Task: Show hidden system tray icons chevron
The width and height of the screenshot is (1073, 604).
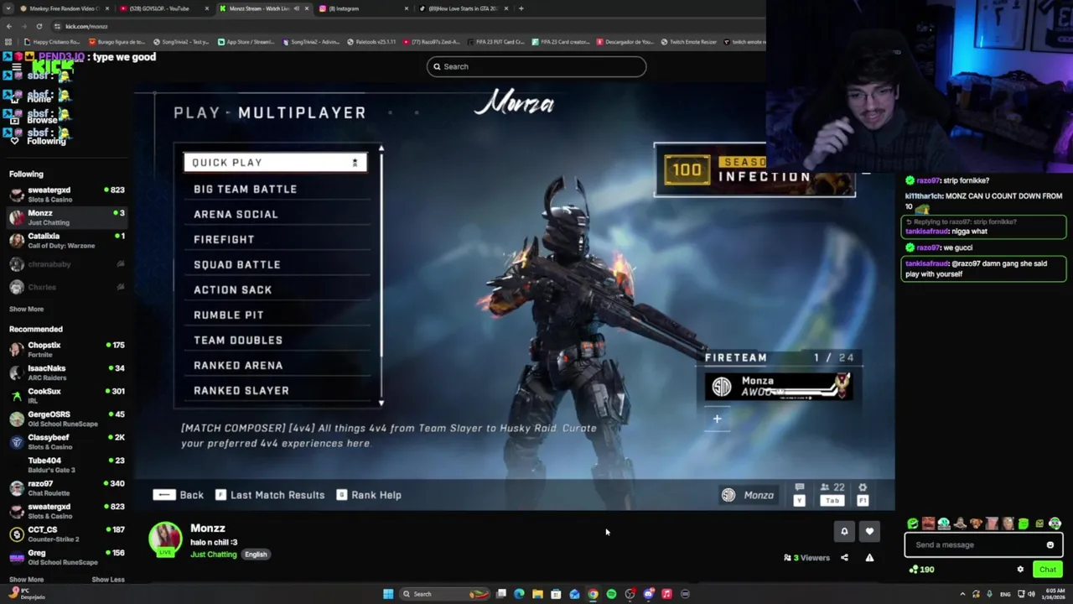Action: coord(962,594)
